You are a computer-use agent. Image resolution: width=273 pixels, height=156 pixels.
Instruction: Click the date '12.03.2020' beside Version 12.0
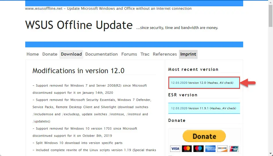pyautogui.click(x=179, y=83)
